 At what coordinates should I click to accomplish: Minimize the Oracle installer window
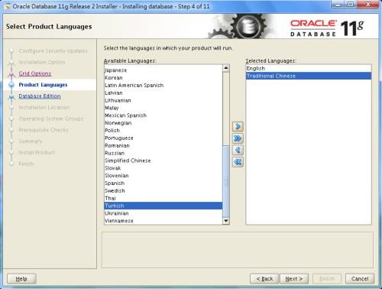338,5
